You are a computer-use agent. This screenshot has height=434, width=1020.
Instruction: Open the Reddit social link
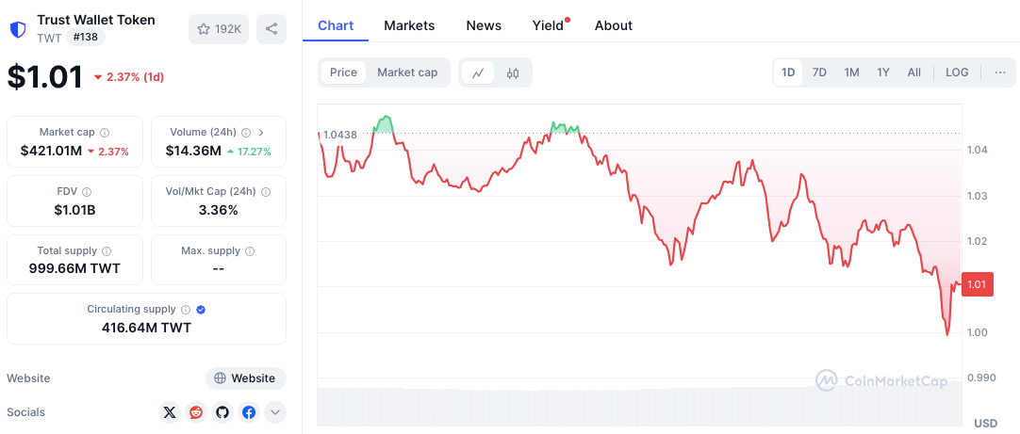pyautogui.click(x=196, y=412)
